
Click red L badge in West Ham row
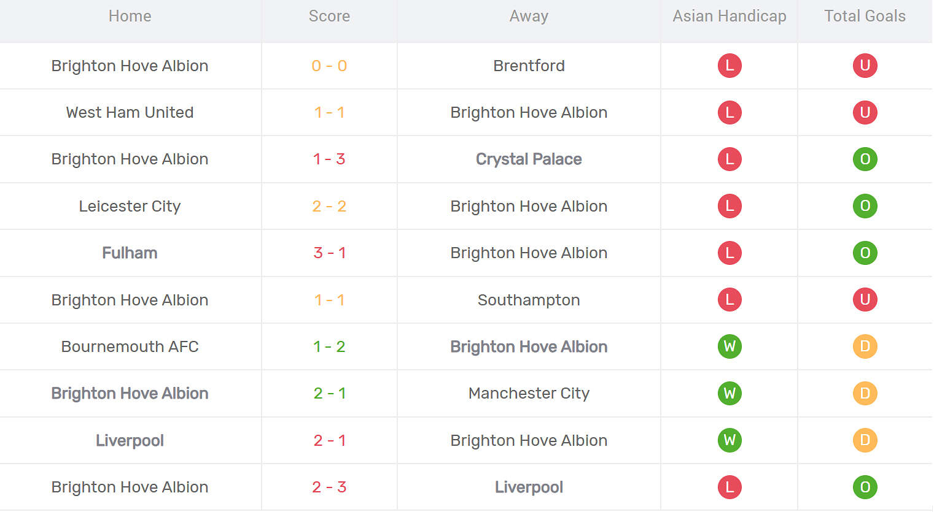tap(730, 113)
